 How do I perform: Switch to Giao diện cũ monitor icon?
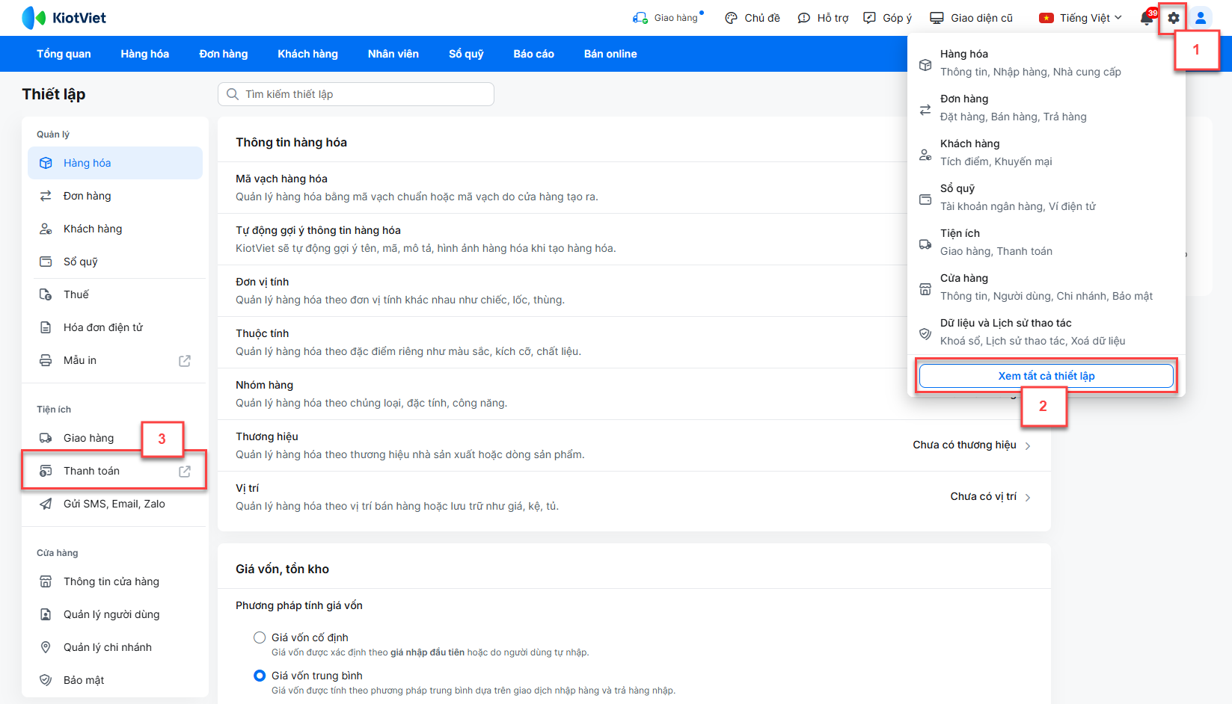[937, 18]
